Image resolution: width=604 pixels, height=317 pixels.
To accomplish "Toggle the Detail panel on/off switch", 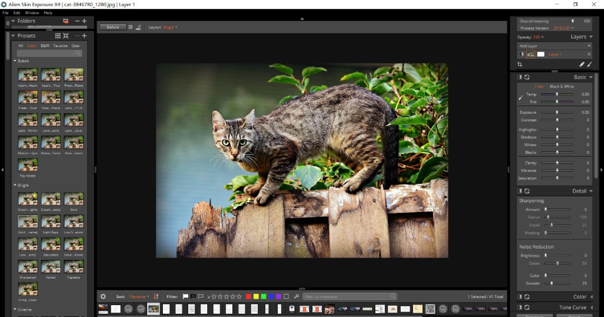I will click(520, 191).
